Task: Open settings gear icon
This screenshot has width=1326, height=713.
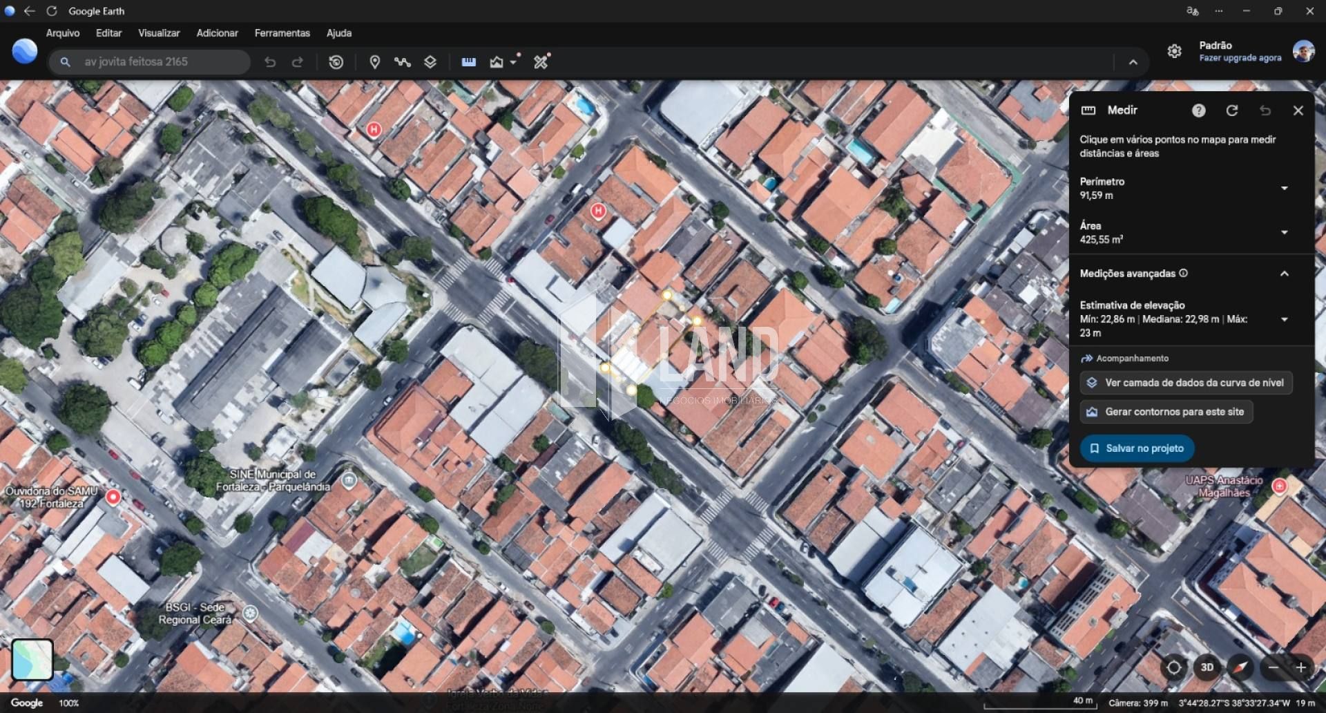Action: 1175,51
